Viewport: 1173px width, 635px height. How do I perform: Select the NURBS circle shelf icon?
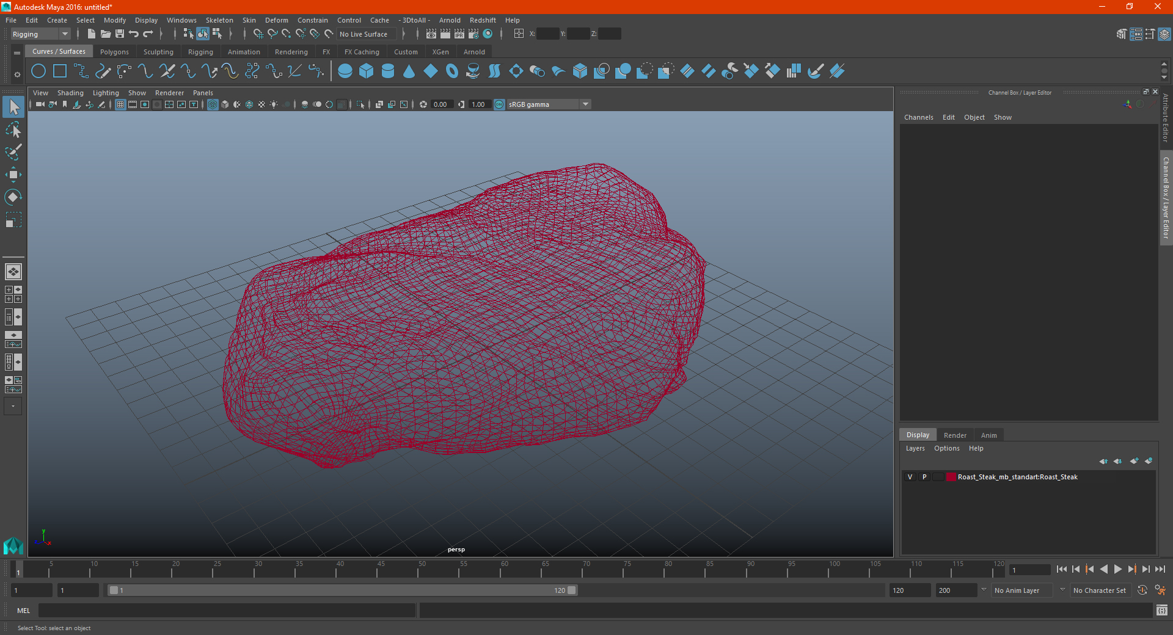(x=38, y=71)
